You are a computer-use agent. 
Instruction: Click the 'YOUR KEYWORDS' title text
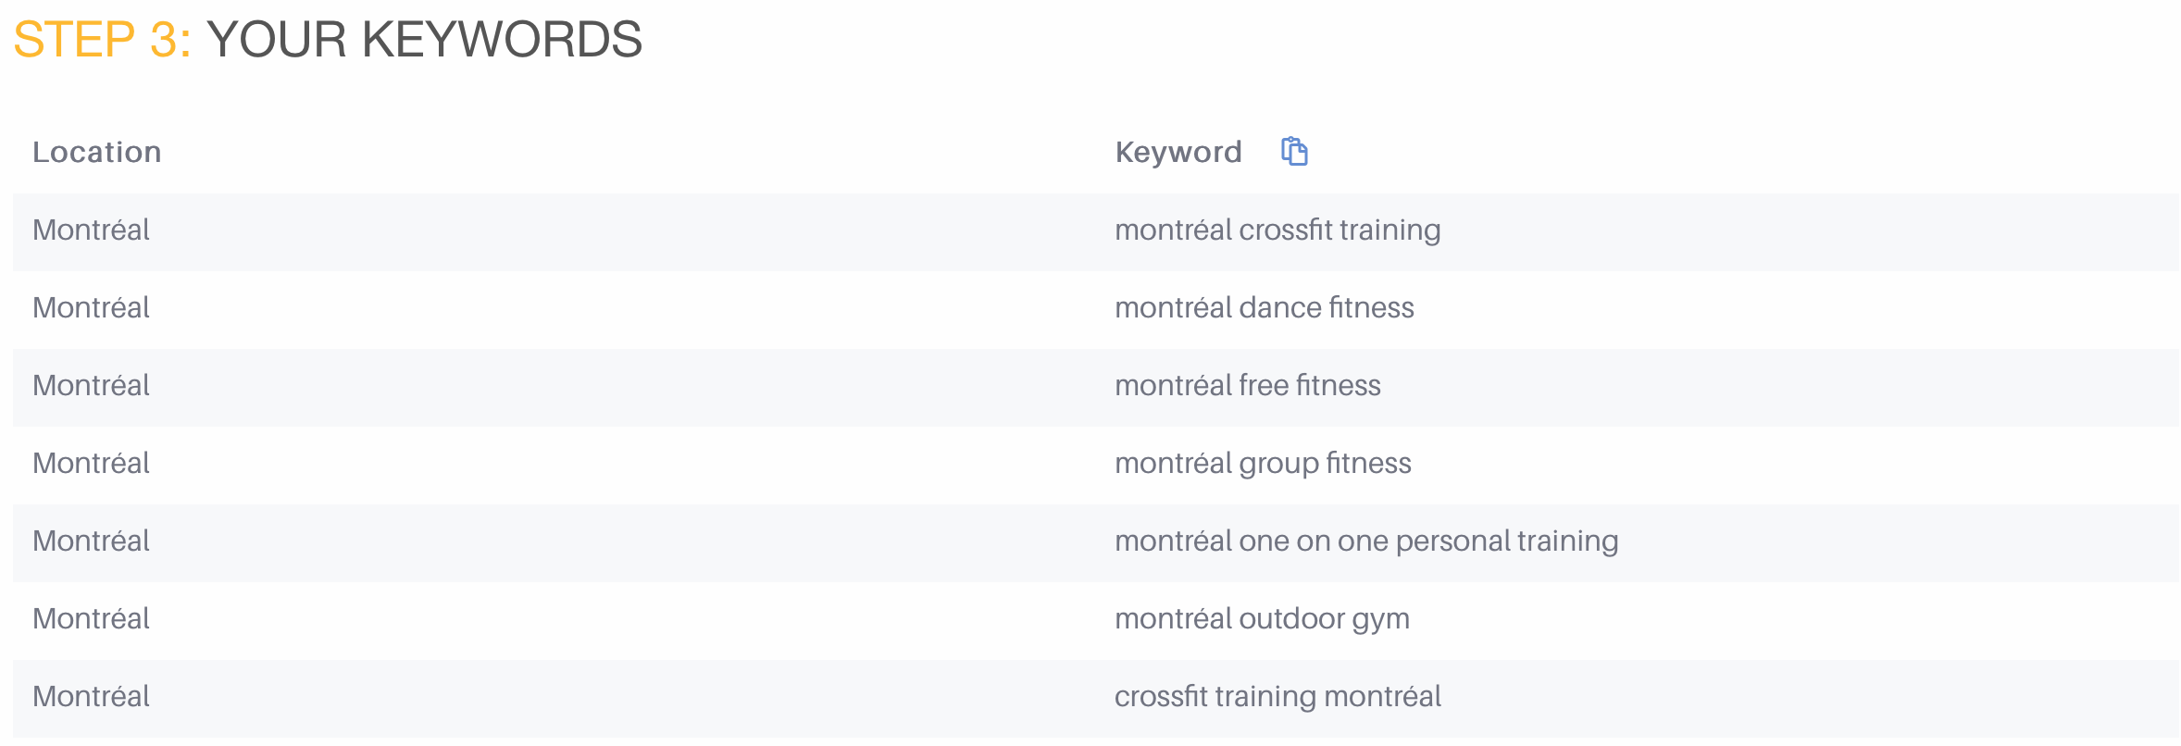424,40
